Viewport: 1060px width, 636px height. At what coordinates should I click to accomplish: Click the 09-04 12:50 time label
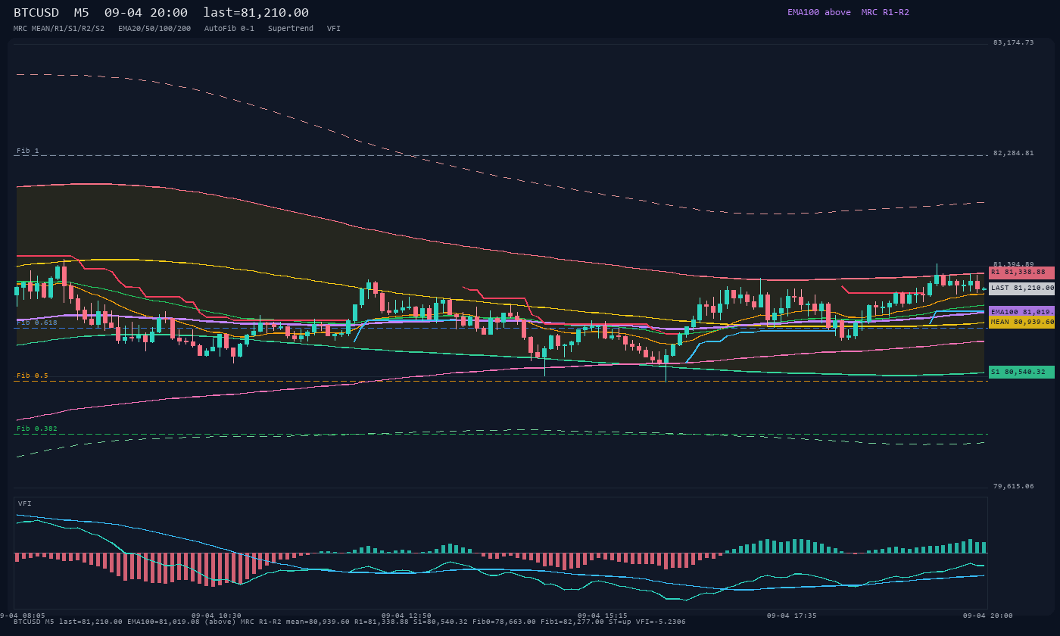[x=407, y=616]
